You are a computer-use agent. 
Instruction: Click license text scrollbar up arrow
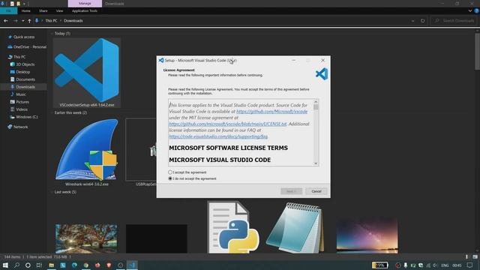pos(316,102)
